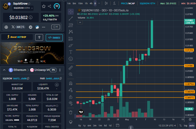Open the indicators fx menu
The width and height of the screenshot is (196, 129).
114,3
